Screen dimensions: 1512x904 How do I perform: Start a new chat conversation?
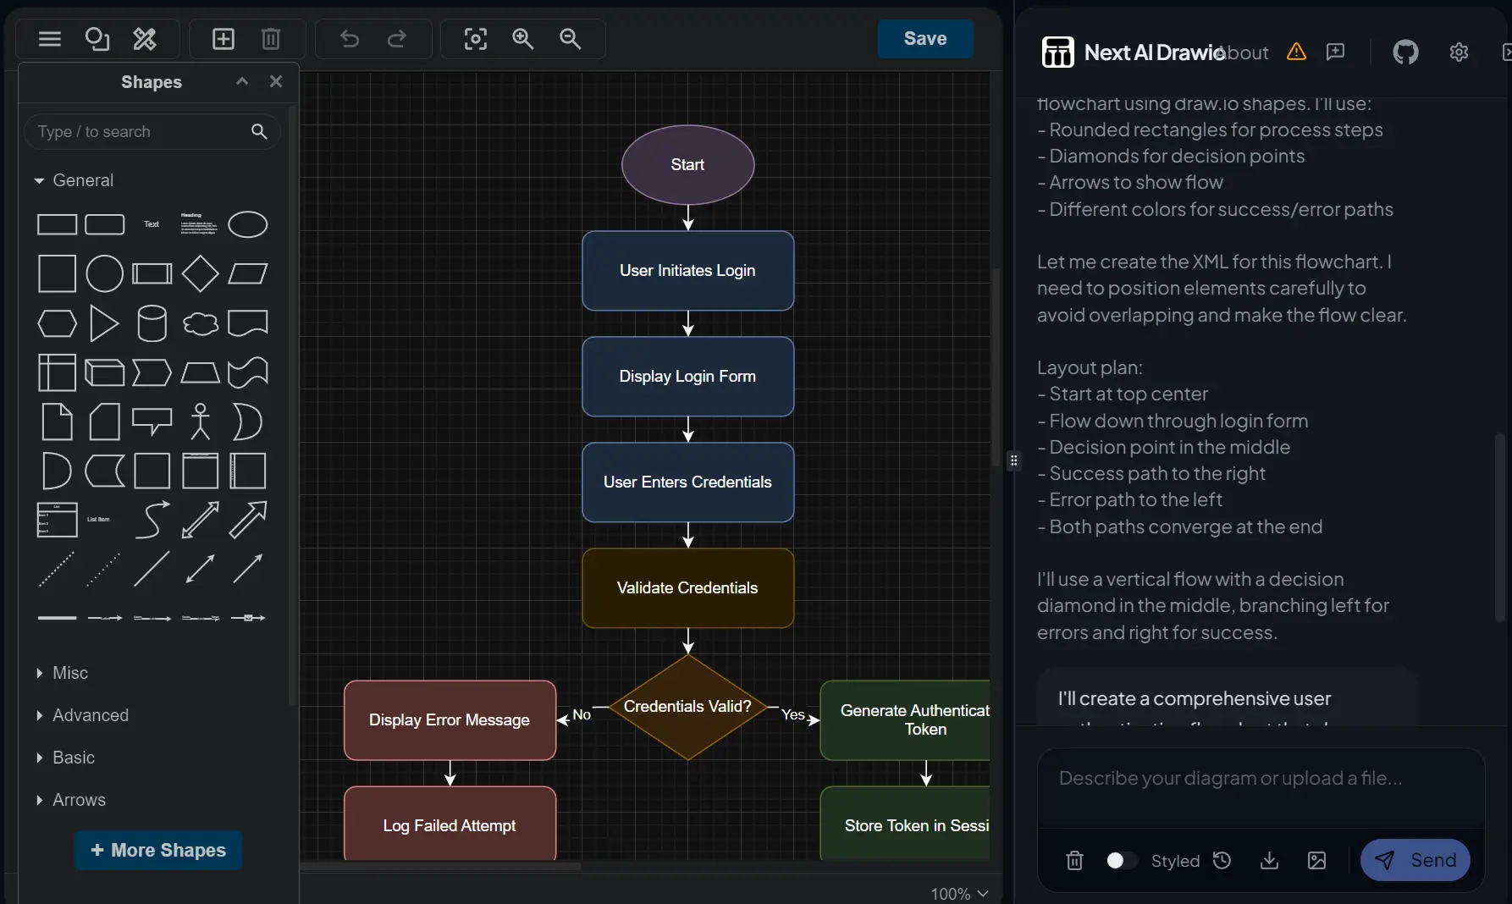(1336, 52)
